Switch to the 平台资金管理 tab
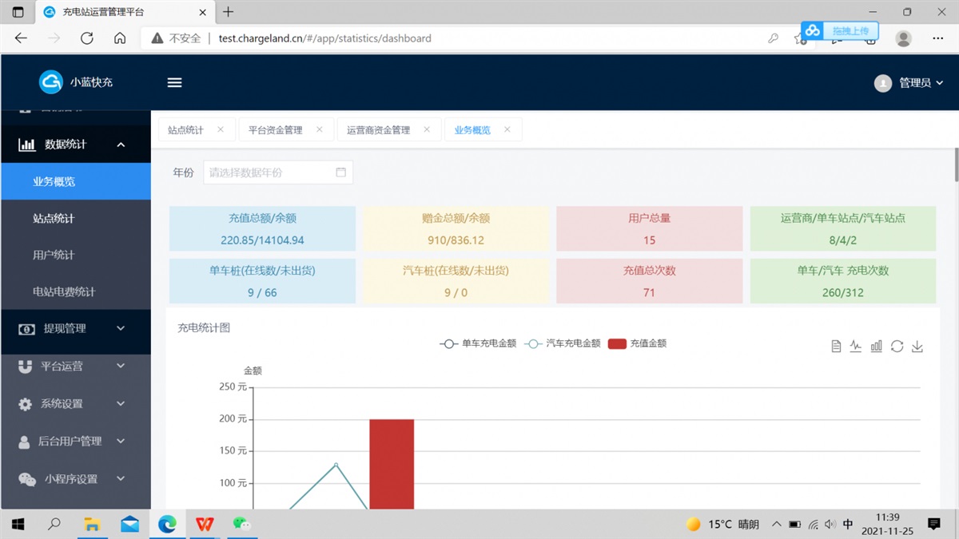This screenshot has width=959, height=539. click(x=276, y=130)
